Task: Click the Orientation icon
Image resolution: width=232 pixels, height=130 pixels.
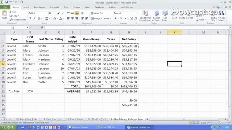Action: pyautogui.click(x=83, y=13)
